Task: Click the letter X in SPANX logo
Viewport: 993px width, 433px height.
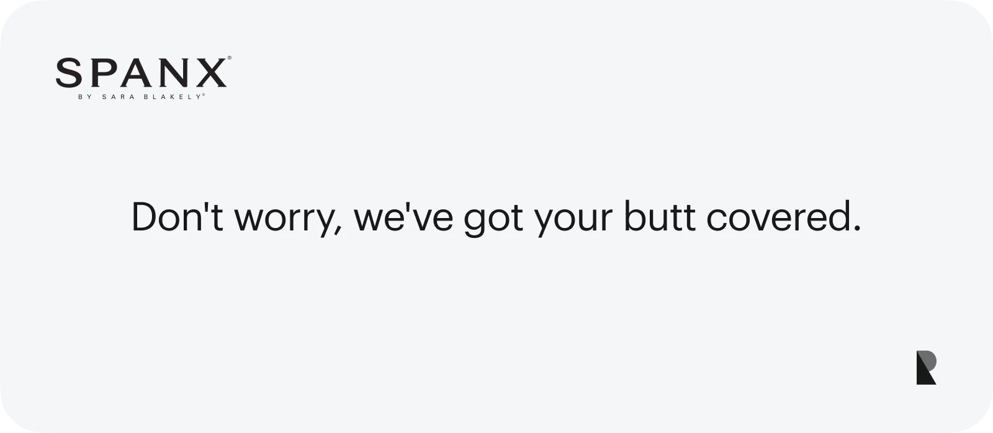Action: [209, 73]
